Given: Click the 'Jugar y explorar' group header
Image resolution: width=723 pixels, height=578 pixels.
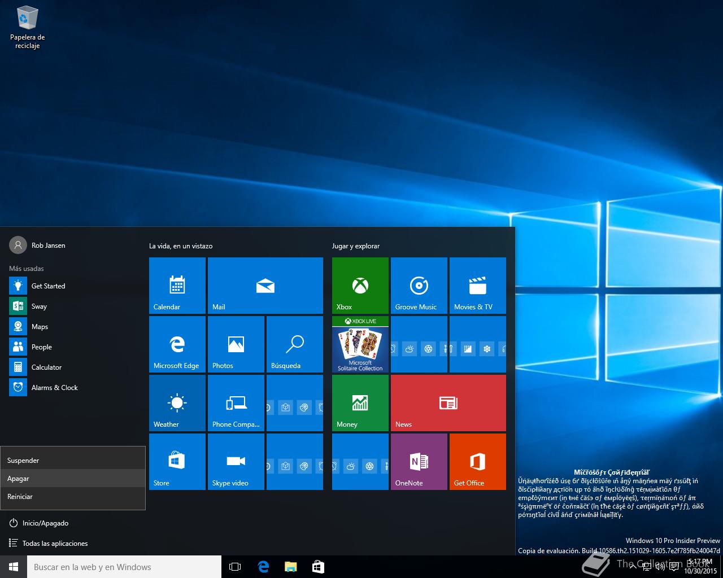Looking at the screenshot, I should coord(356,246).
